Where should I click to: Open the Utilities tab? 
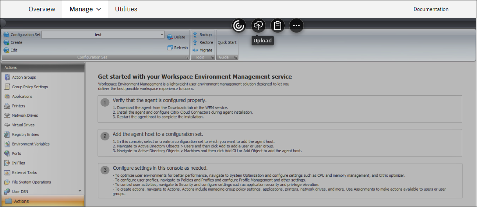click(x=126, y=9)
